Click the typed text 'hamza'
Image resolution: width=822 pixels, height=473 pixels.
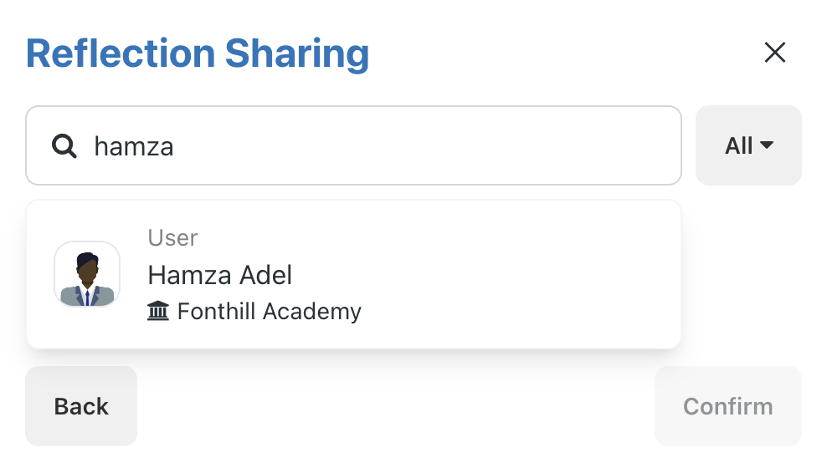click(134, 146)
